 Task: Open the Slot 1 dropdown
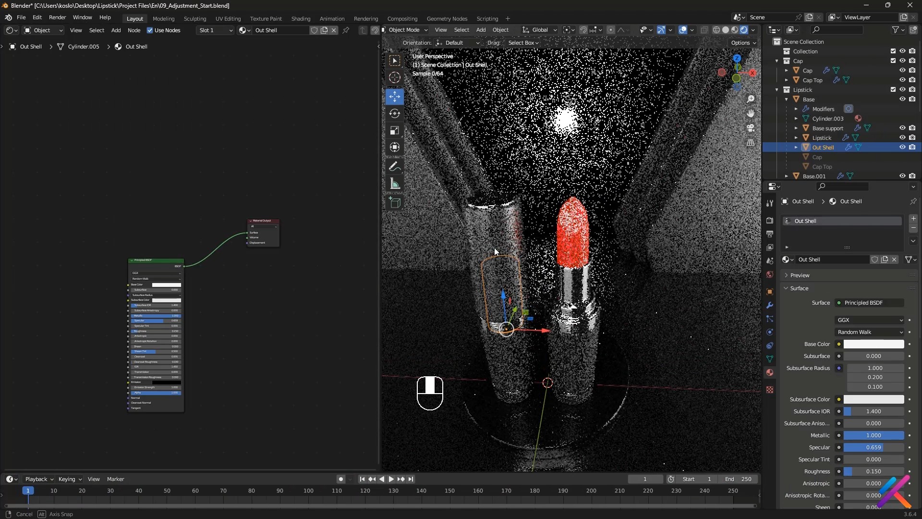coord(215,30)
